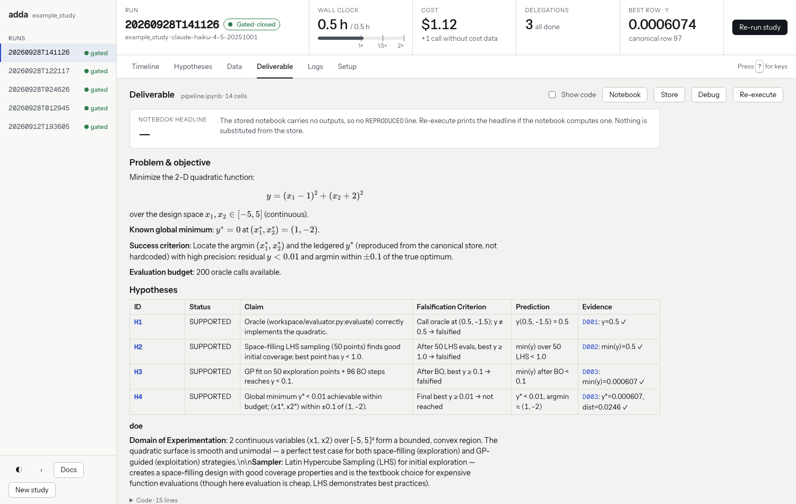Click the '3 all done' delegations value

pyautogui.click(x=542, y=25)
